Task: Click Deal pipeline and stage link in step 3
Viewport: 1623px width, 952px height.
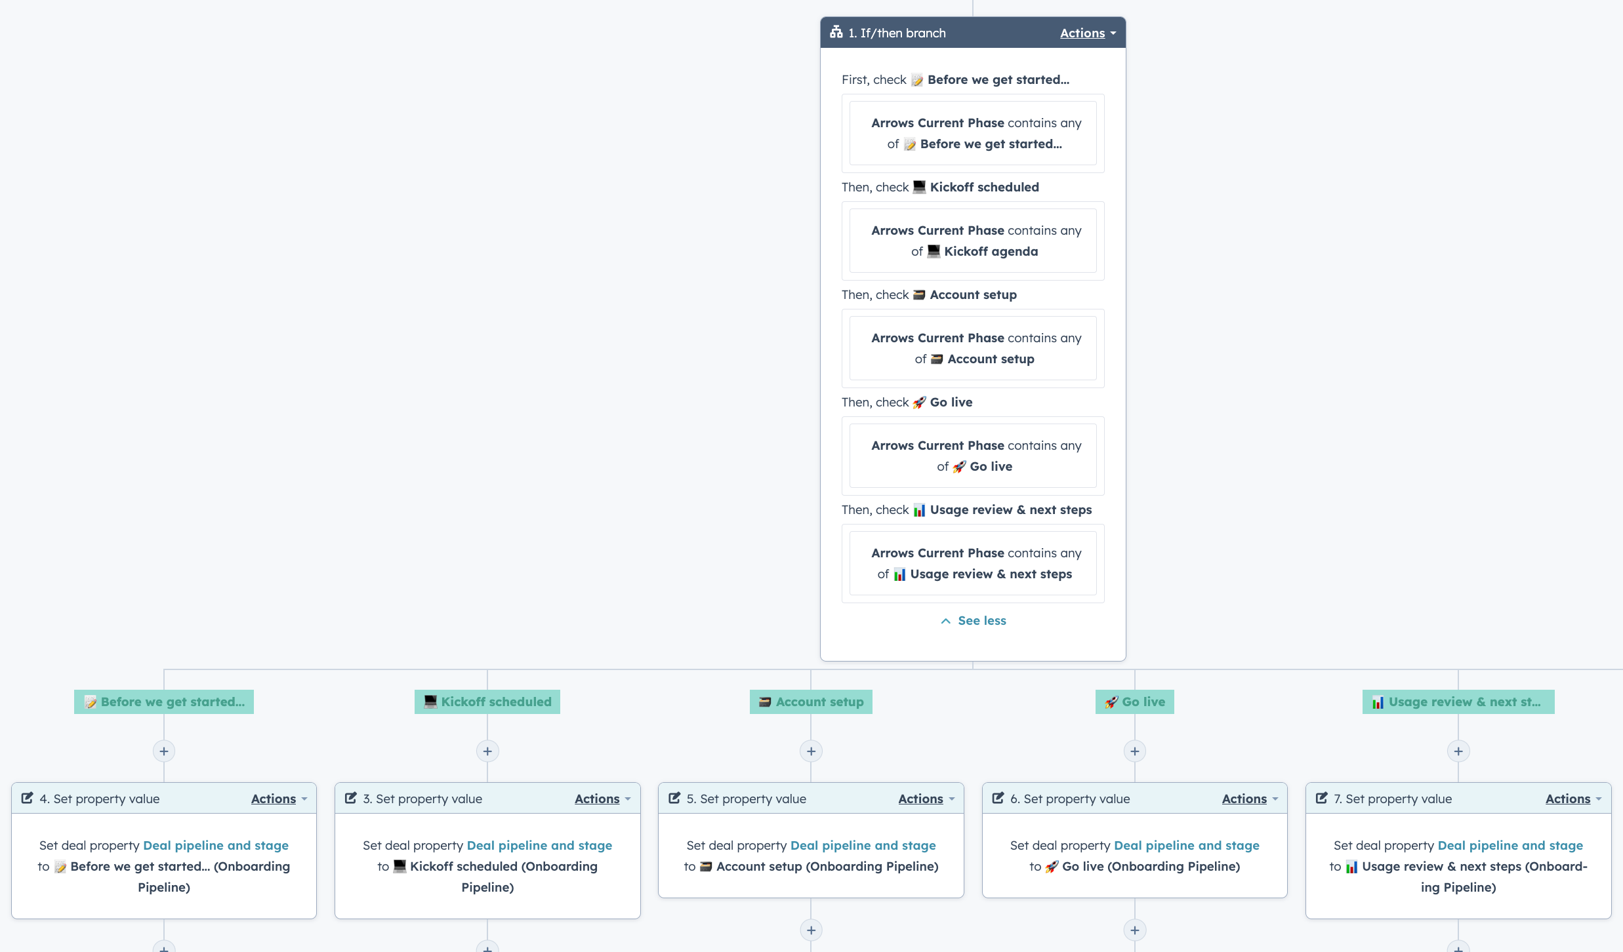Action: [539, 845]
